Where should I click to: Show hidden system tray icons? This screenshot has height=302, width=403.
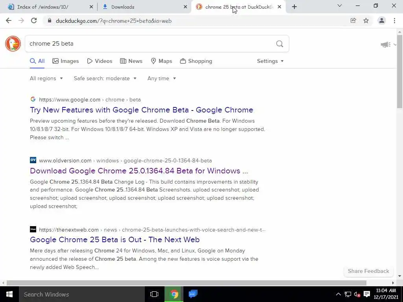(x=338, y=294)
